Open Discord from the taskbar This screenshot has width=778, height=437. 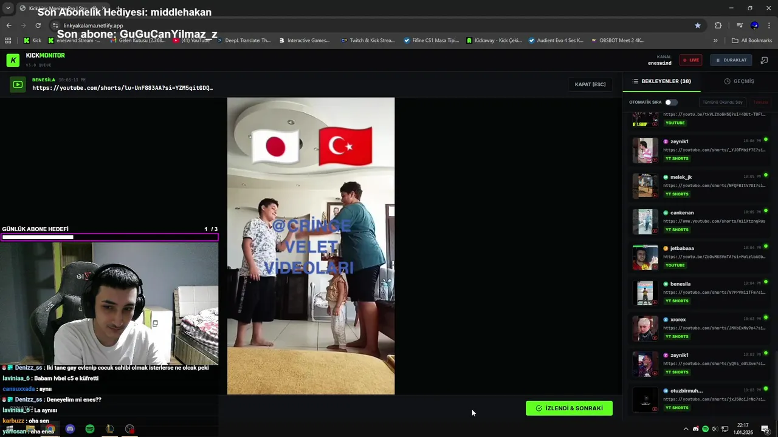70,429
